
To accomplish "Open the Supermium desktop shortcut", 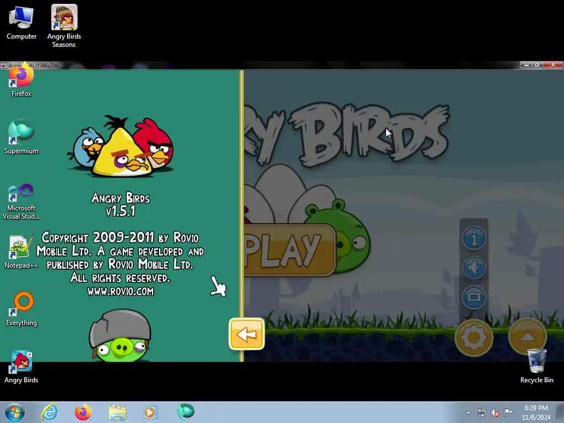I will coord(21,137).
